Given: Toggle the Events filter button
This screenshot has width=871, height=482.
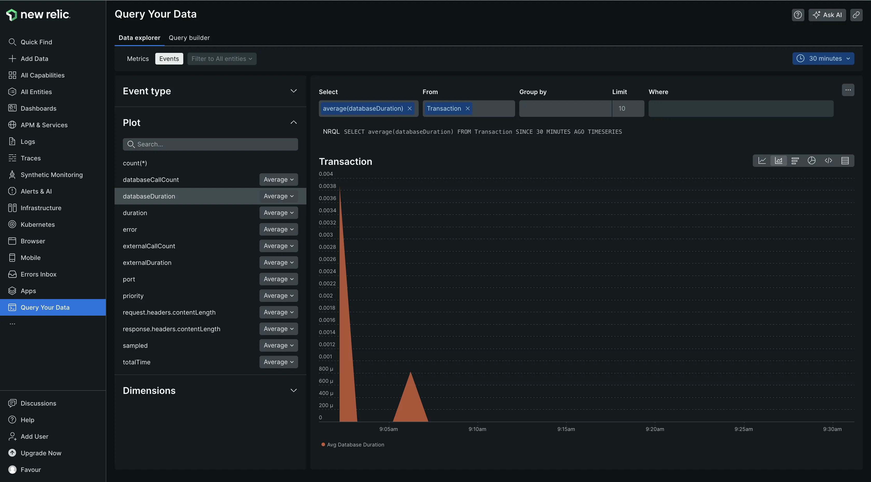Looking at the screenshot, I should (169, 58).
